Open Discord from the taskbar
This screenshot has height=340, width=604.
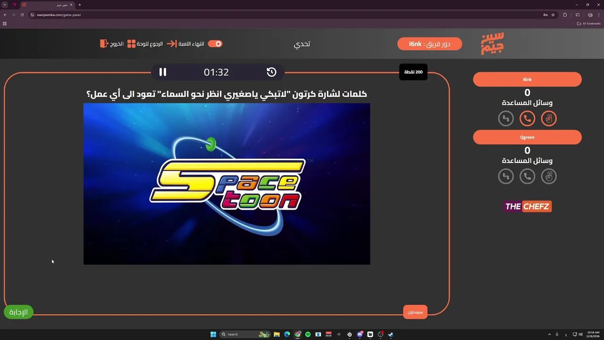(x=360, y=334)
